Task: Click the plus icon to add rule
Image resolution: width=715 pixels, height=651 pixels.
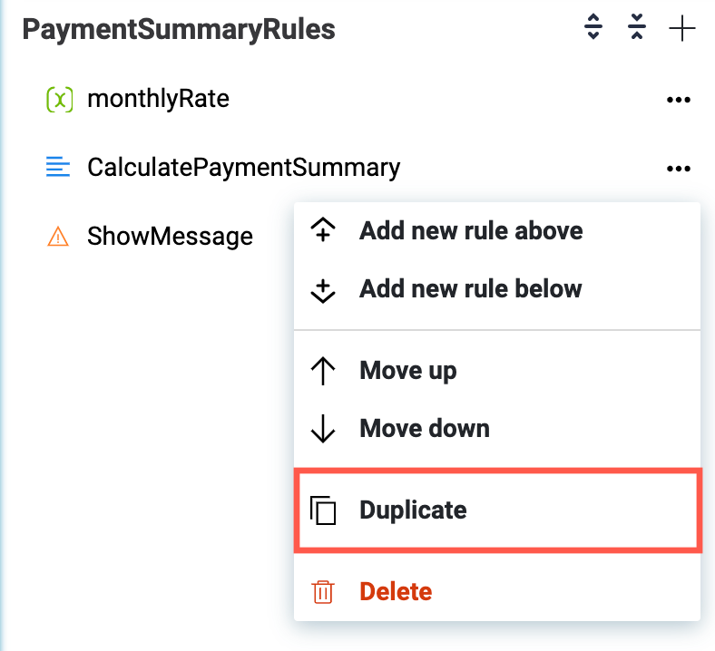Action: click(x=681, y=29)
